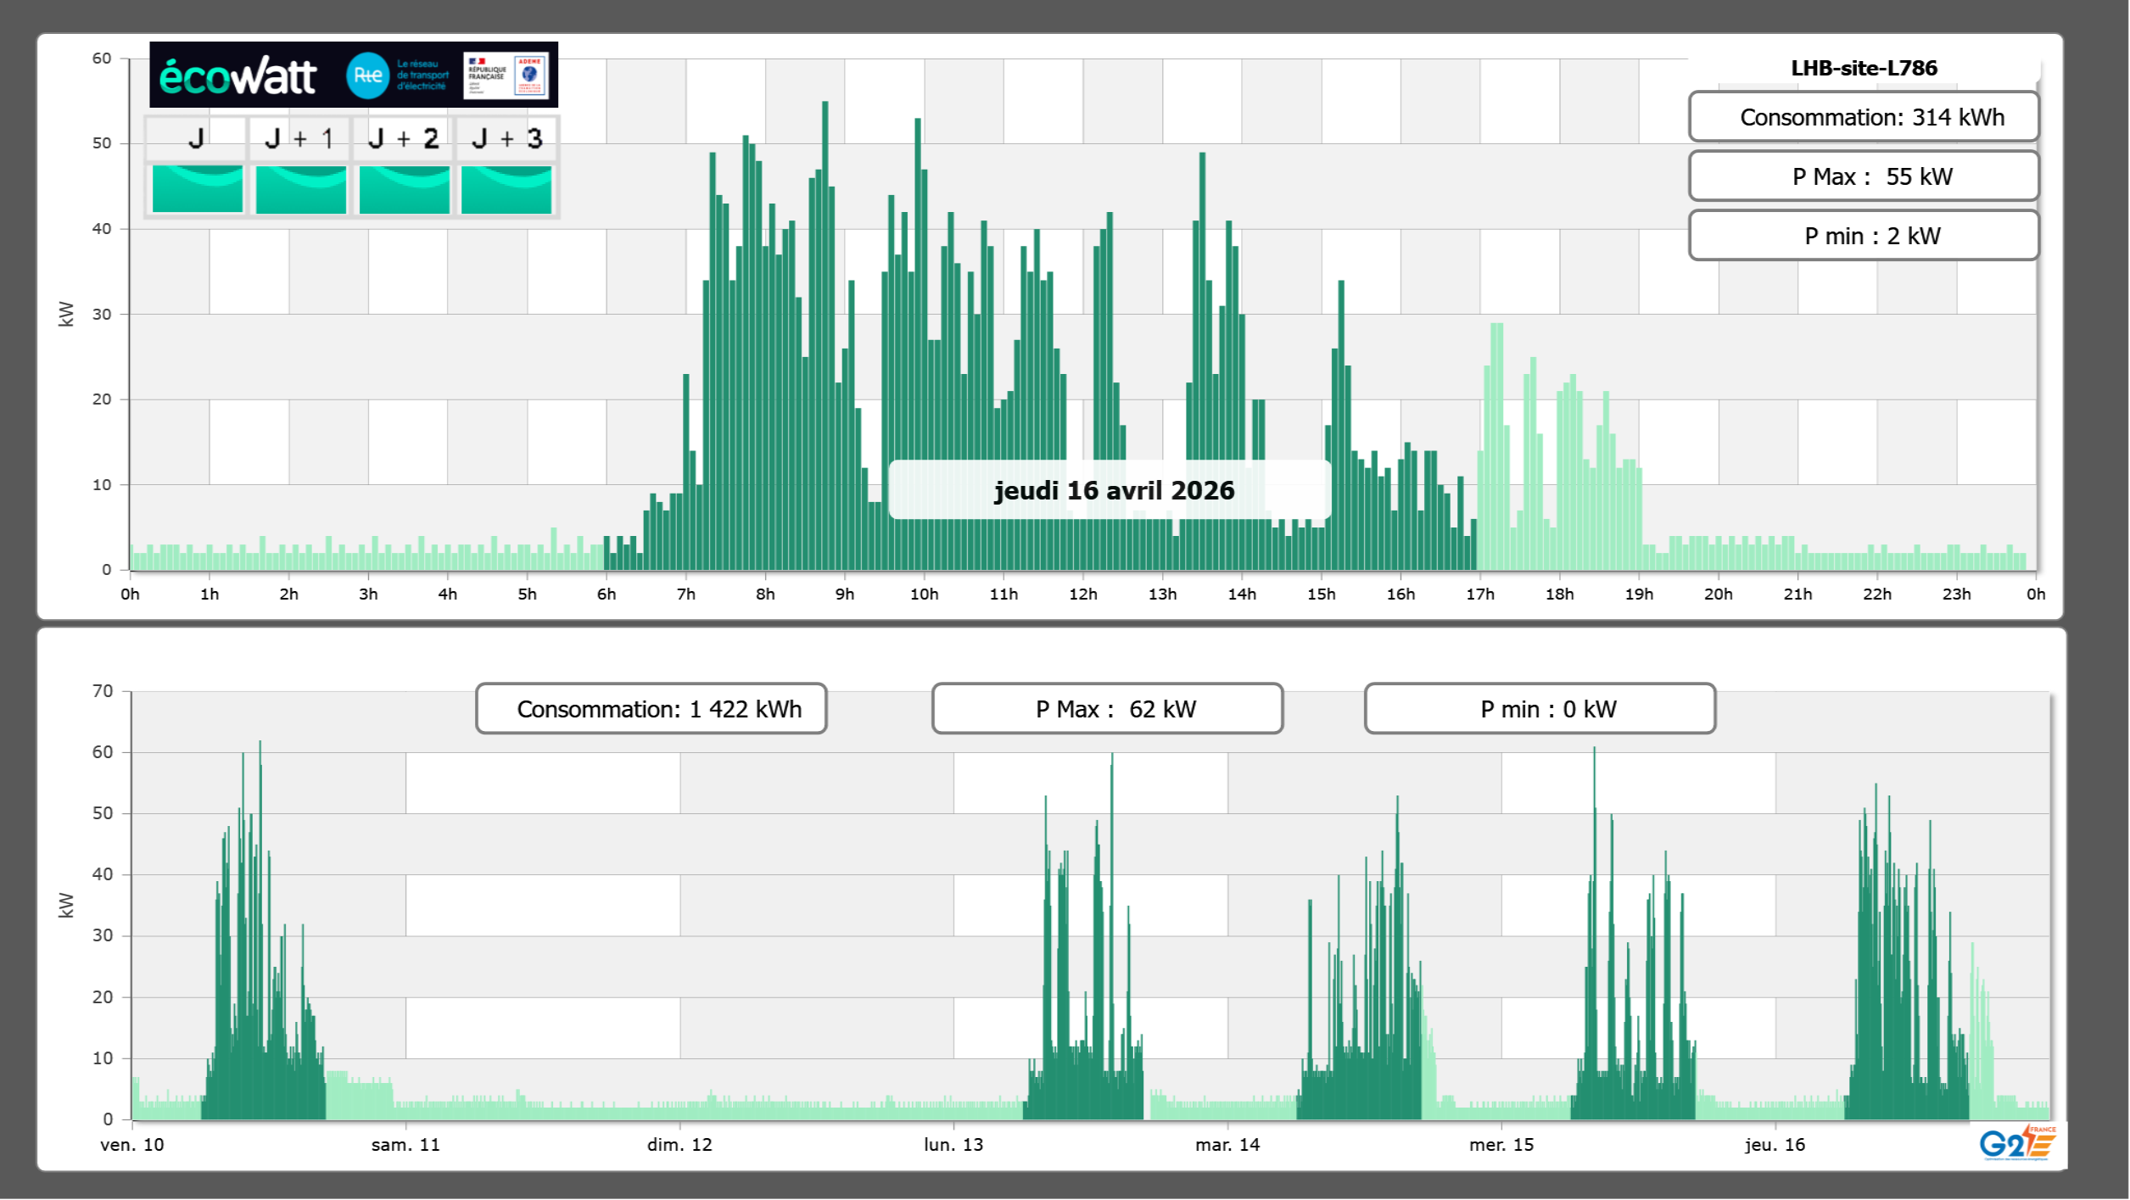Click the République Française emblem
2130x1200 pixels.
pos(486,75)
